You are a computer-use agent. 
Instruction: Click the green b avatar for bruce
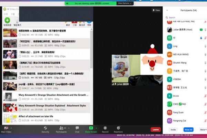pyautogui.click(x=169, y=96)
